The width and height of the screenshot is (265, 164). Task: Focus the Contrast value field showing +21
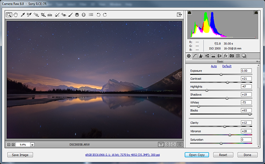click(x=246, y=79)
